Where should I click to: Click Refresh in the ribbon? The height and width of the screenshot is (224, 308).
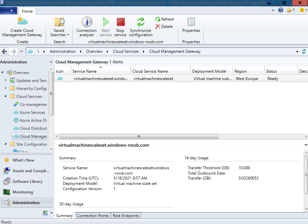pos(165,19)
